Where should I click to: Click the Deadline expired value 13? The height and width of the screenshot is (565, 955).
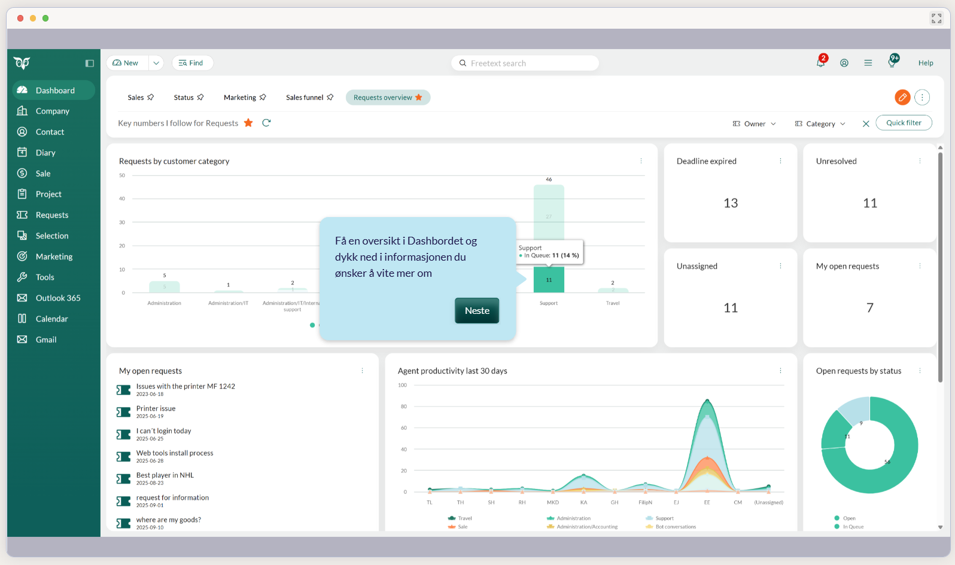tap(731, 203)
